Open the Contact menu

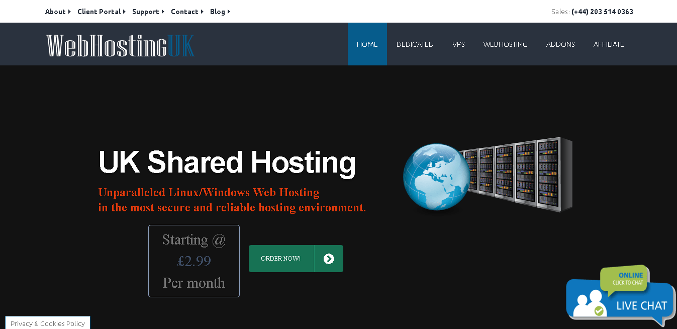[x=184, y=12]
